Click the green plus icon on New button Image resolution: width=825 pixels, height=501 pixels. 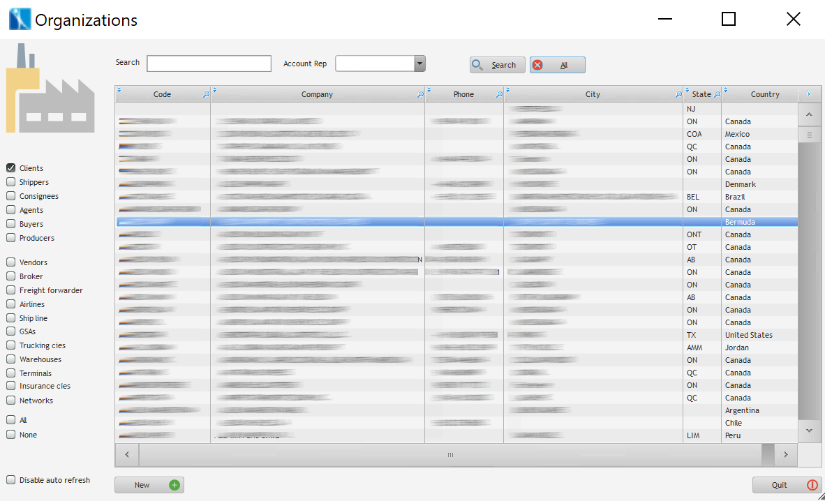pyautogui.click(x=174, y=485)
